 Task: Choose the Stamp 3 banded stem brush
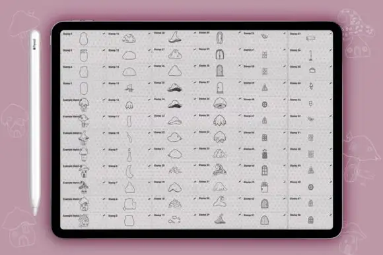click(84, 55)
